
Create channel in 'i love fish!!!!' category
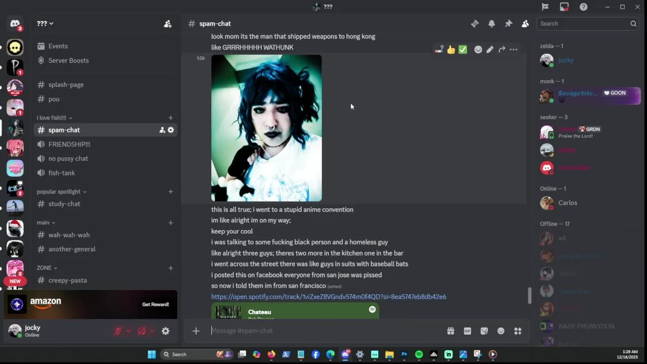click(170, 118)
